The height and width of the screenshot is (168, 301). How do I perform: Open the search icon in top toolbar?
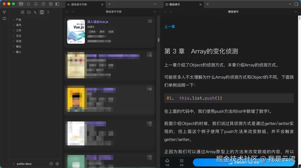(28, 4)
